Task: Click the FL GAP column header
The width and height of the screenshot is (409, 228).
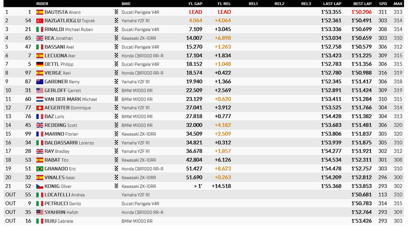Action: point(196,4)
